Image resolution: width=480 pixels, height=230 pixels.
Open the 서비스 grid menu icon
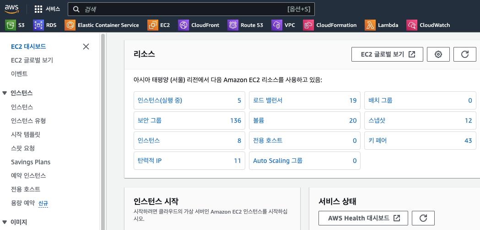pos(38,9)
